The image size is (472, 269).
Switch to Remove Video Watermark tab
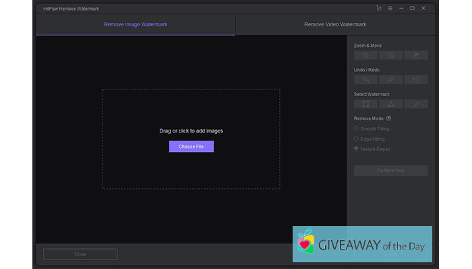pos(335,24)
